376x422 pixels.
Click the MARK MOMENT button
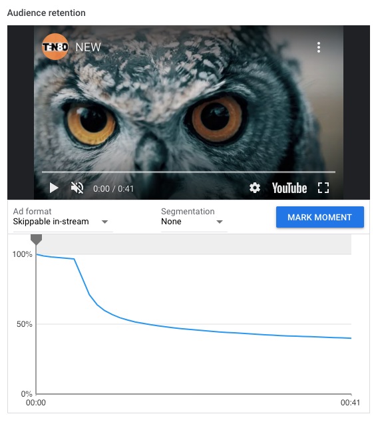[319, 217]
